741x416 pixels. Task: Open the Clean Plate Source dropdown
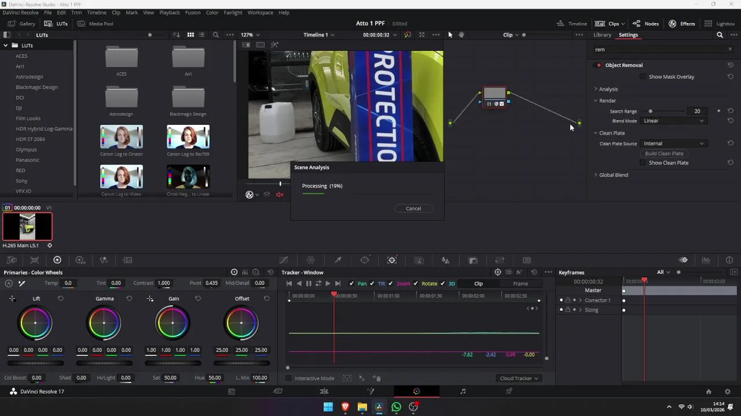pyautogui.click(x=674, y=143)
